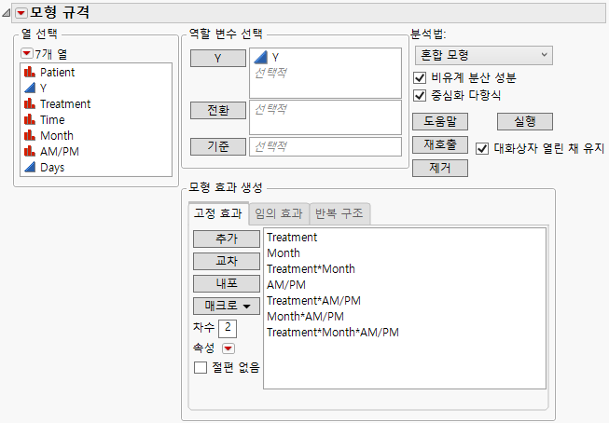Viewport: 609px width, 423px height.
Task: Click the continuous icon beside Y column
Action: (30, 88)
